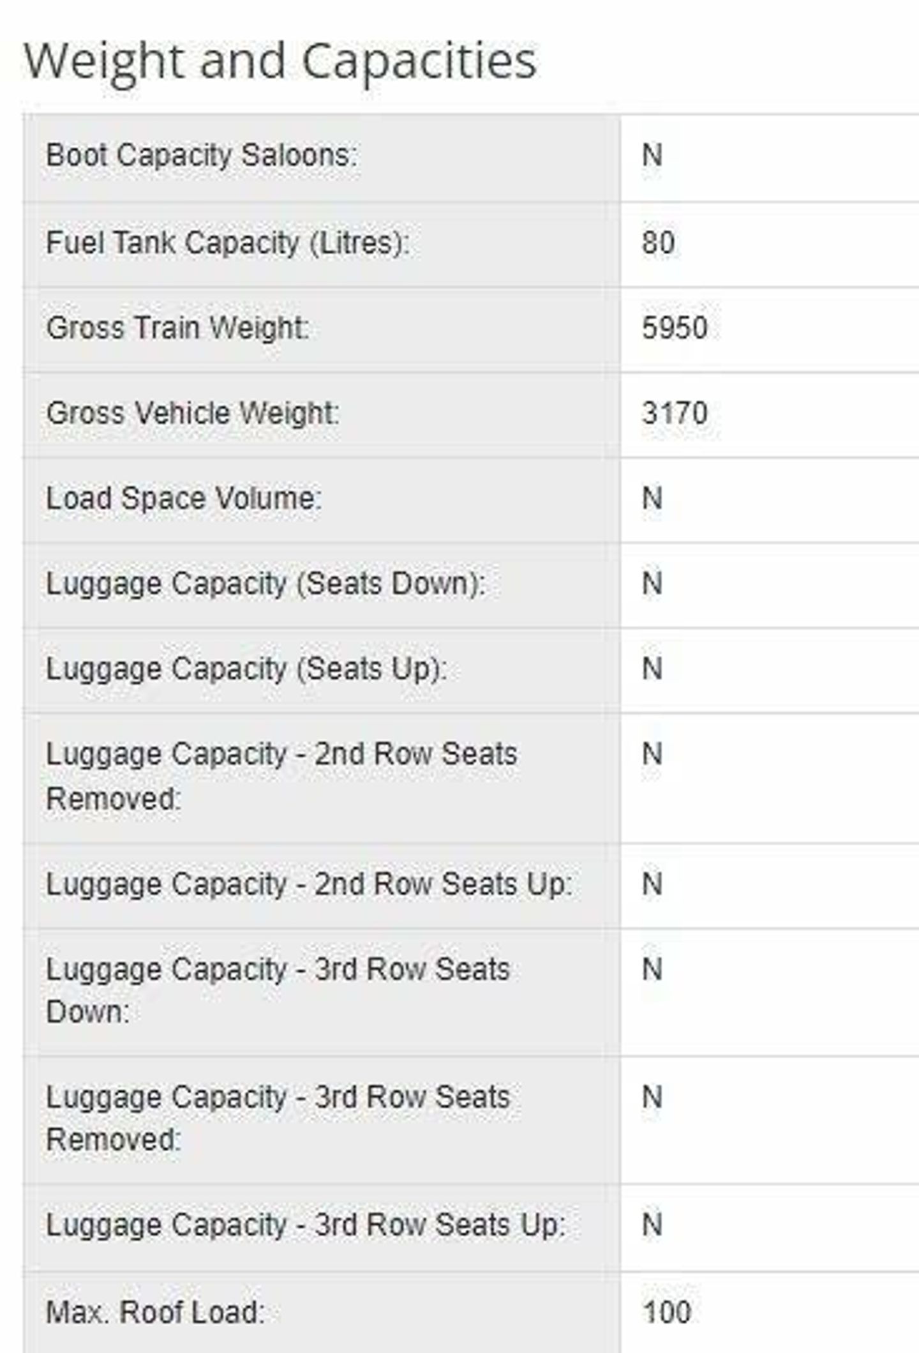Click the Gross Vehicle Weight label
This screenshot has width=919, height=1353.
click(x=193, y=413)
